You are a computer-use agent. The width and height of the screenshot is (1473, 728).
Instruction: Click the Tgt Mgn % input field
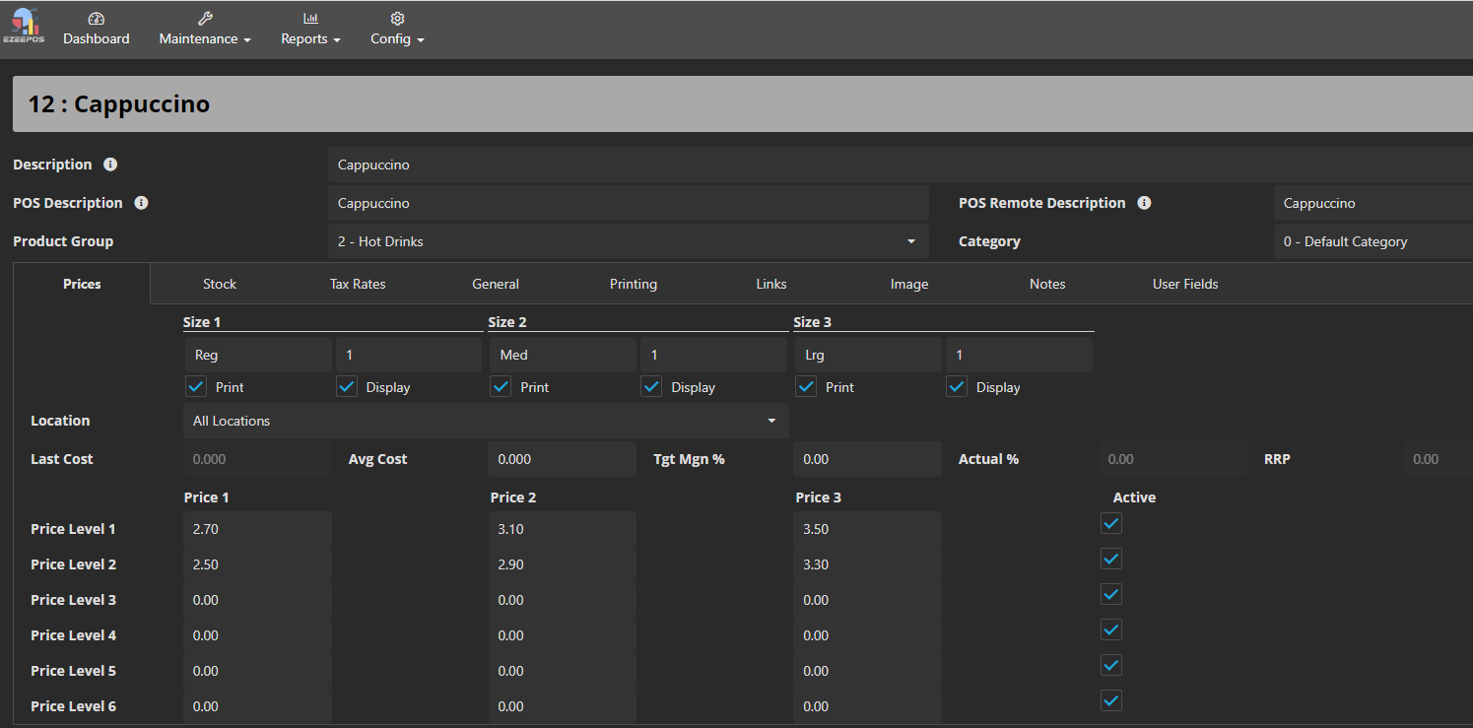[x=866, y=459]
